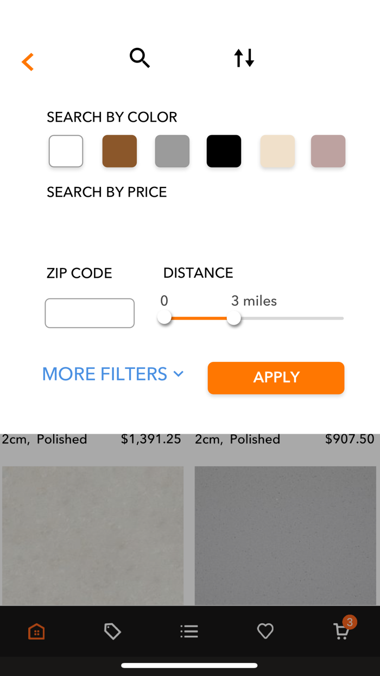
Task: Select the pink color swatch
Action: 328,151
